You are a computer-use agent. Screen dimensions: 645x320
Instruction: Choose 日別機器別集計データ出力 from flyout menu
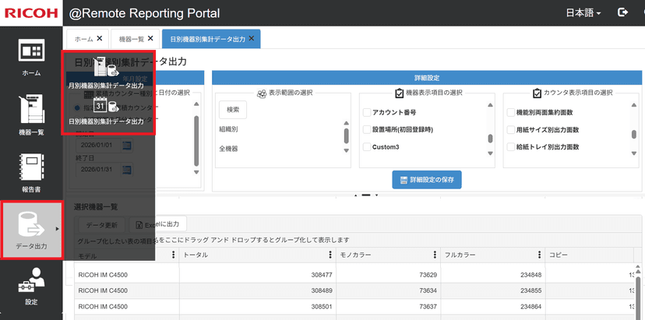point(106,112)
